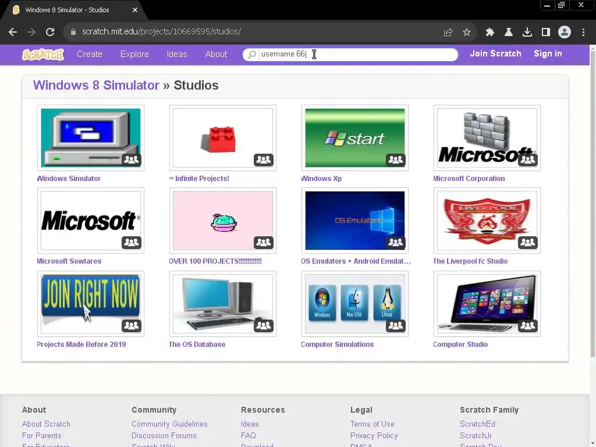Open the Extensions puzzle icon
596x447 pixels.
coord(490,33)
